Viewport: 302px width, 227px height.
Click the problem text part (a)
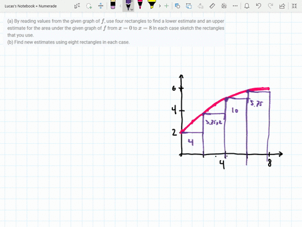tap(116, 28)
